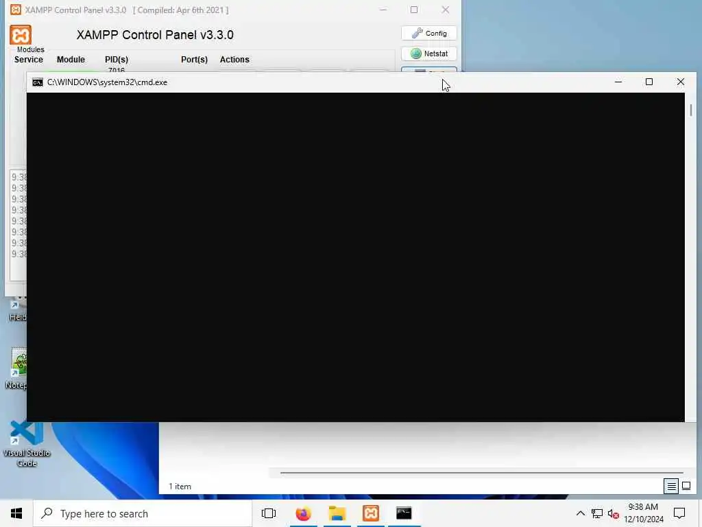This screenshot has width=702, height=527.
Task: Open the notification center icon
Action: [679, 513]
